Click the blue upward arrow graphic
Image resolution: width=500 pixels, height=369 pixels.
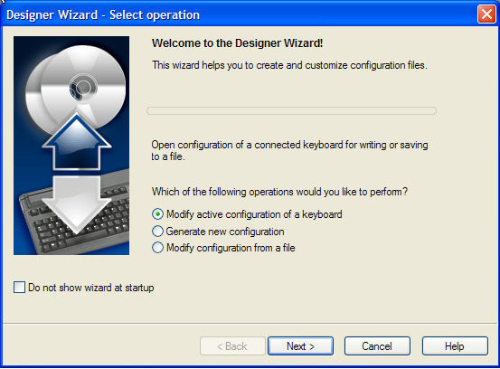tap(77, 142)
